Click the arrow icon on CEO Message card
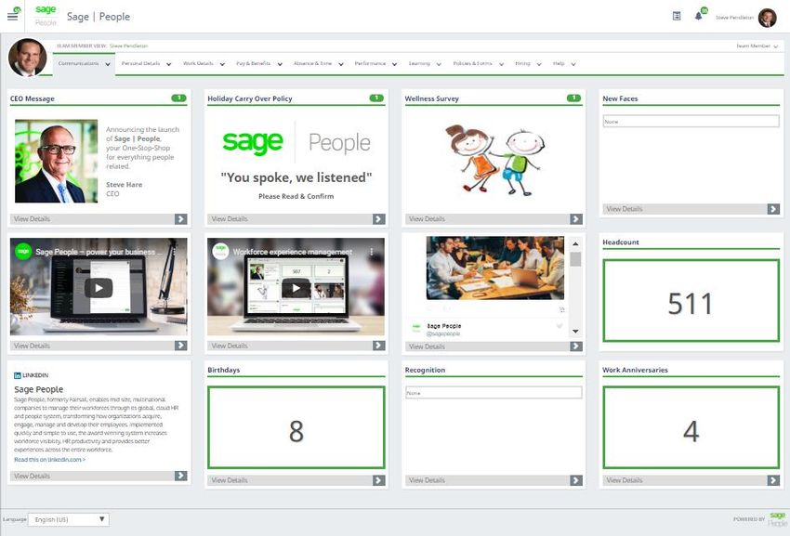This screenshot has width=790, height=536. (x=181, y=219)
